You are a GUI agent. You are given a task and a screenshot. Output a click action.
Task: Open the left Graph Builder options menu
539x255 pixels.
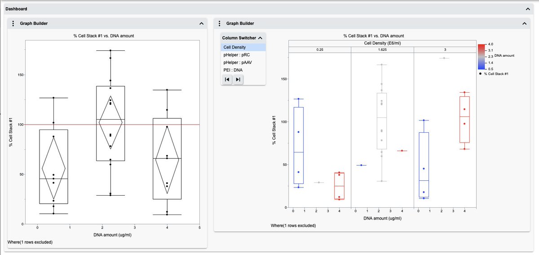point(13,23)
